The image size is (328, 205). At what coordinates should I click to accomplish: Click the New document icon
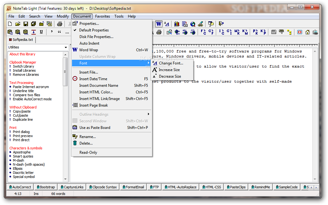[x=10, y=24]
